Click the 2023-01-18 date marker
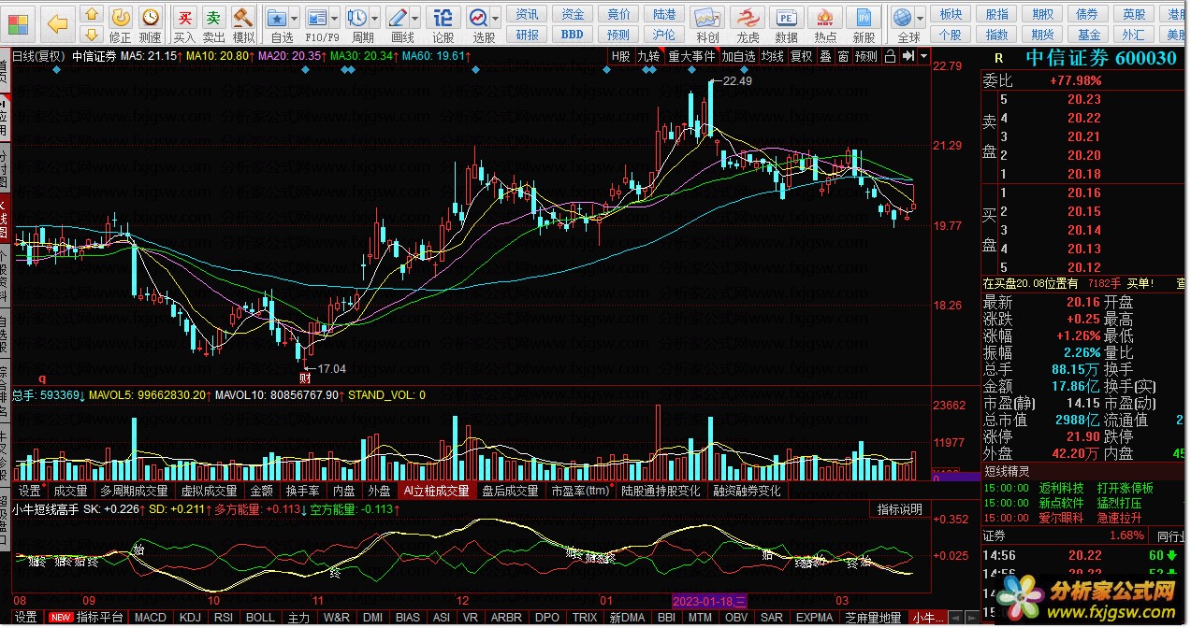 (x=710, y=600)
